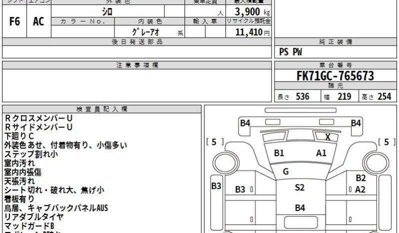The width and height of the screenshot is (399, 233).
Task: Click the 'S2' mark on the diagram
Action: [x=299, y=187]
